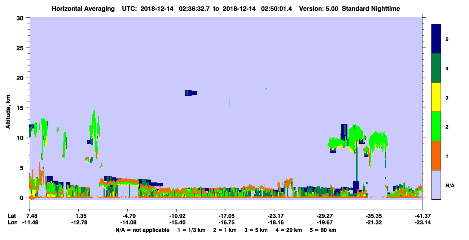Click the bright green level 2 color swatch

pyautogui.click(x=436, y=126)
